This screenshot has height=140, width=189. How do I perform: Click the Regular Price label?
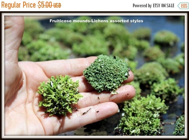[x=19, y=5]
